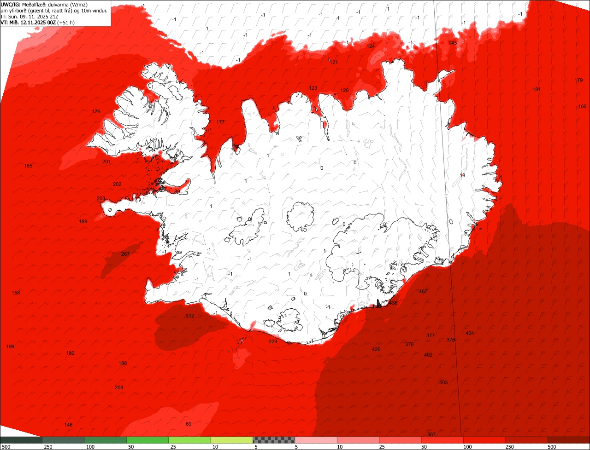Click the flux value 123 off the north coast
590x450 pixels.
click(313, 88)
